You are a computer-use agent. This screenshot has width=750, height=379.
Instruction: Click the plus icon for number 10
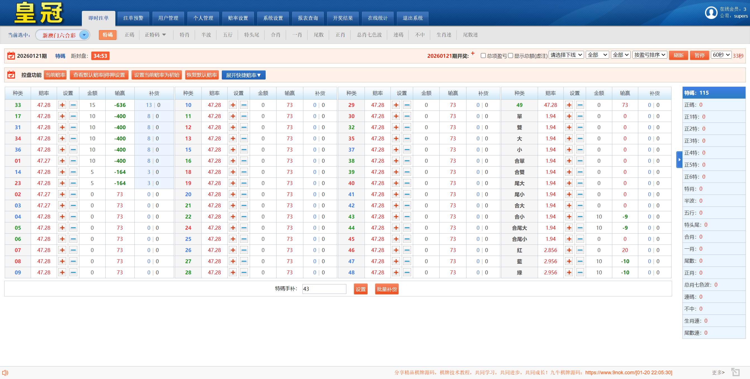click(x=233, y=105)
